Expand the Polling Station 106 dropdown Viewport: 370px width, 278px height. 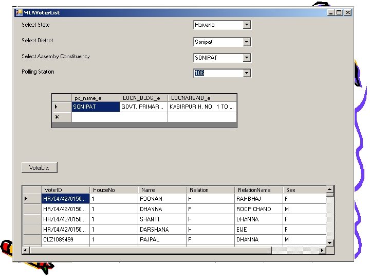247,73
